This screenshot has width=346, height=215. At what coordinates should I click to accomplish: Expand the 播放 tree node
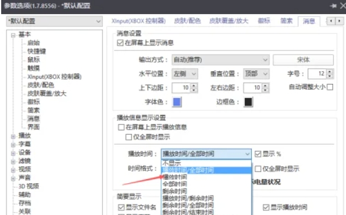point(13,136)
